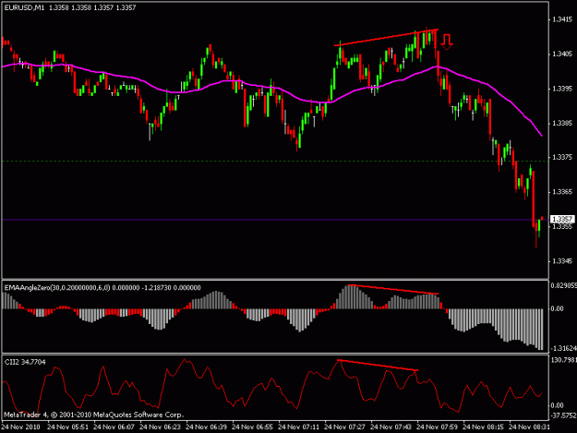Screen dimensions: 577x433
Task: Click the 24 Nov 05:51 time label
Action: [67, 427]
